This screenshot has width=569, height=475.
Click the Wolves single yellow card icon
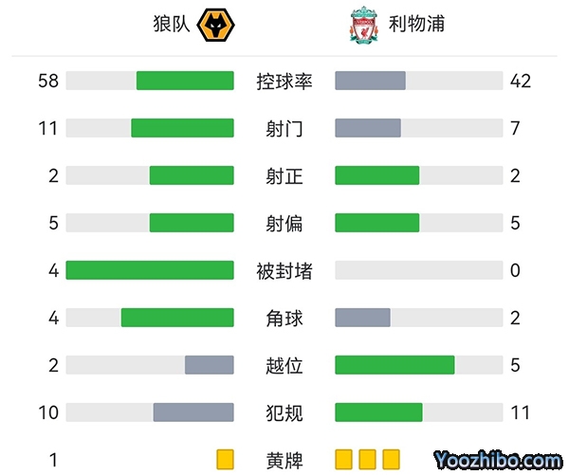pos(225,460)
